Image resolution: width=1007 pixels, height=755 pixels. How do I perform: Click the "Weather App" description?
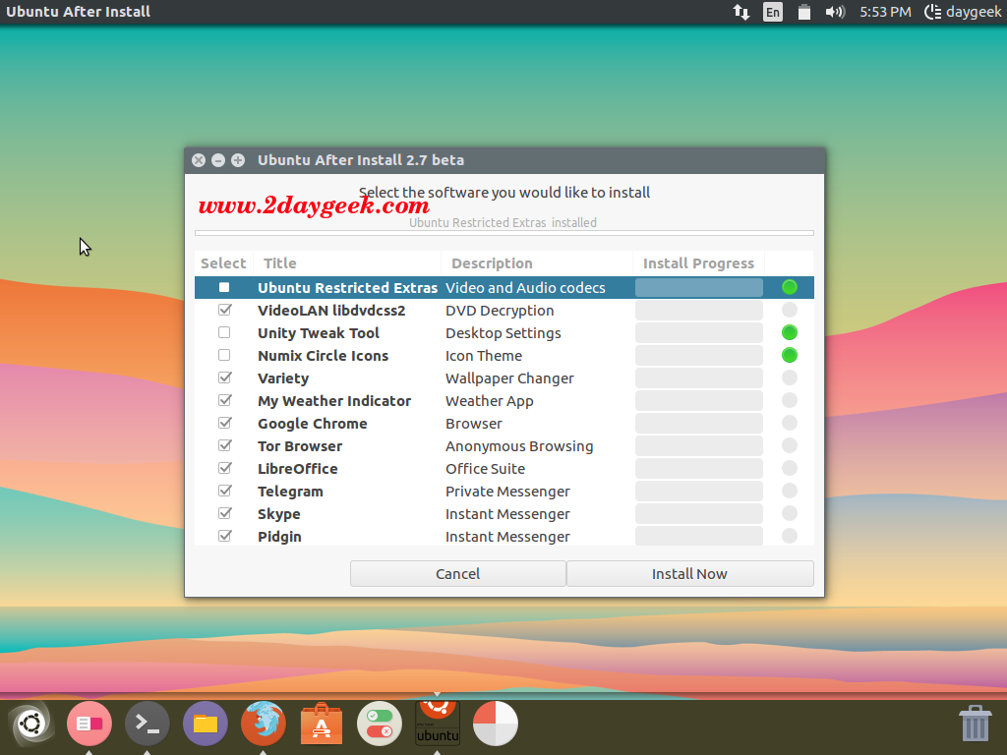490,401
